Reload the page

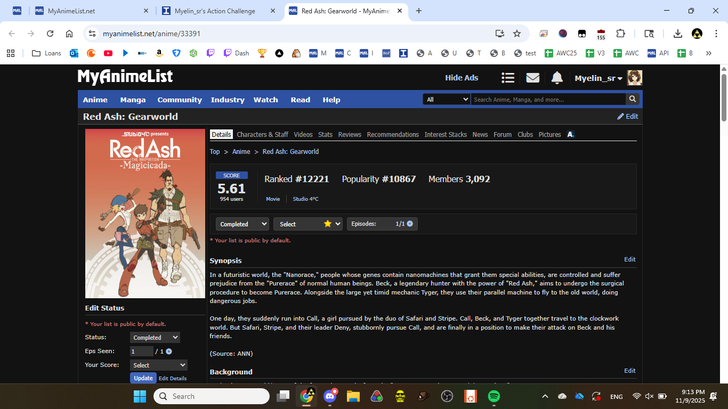click(x=50, y=34)
